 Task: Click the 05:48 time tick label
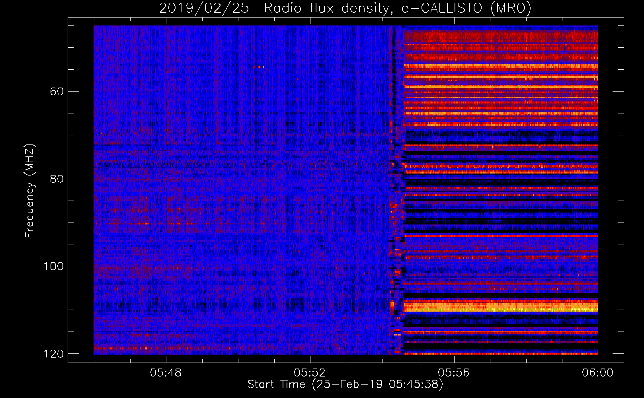166,373
